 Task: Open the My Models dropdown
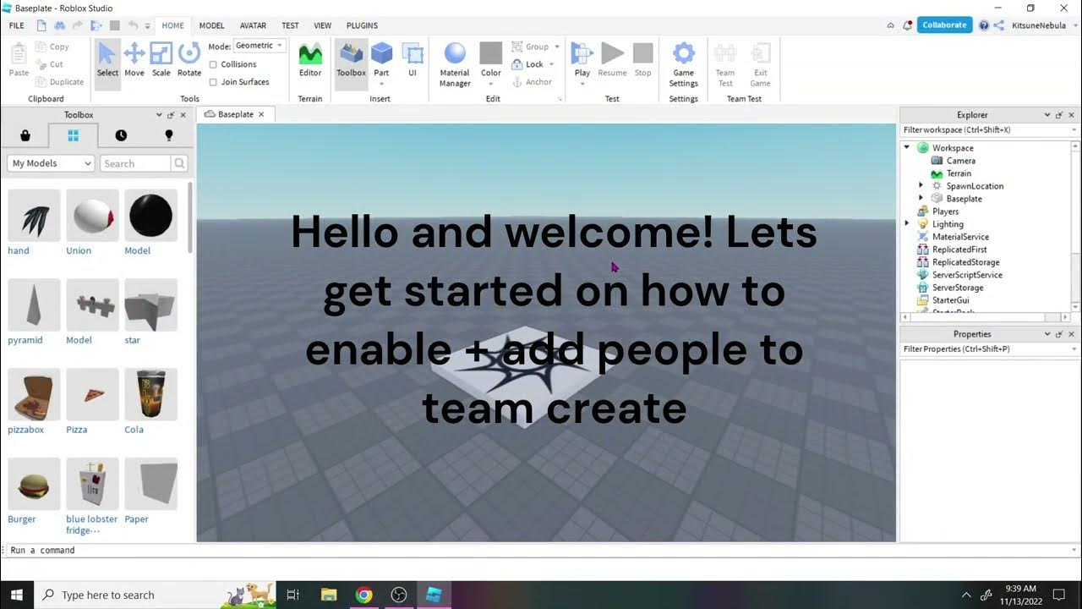(51, 163)
